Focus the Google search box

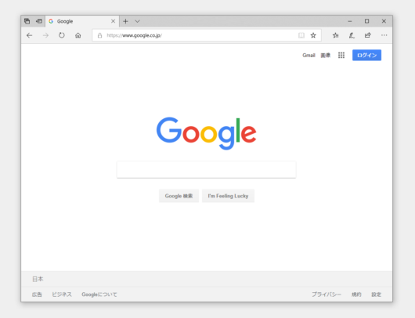pyautogui.click(x=207, y=169)
